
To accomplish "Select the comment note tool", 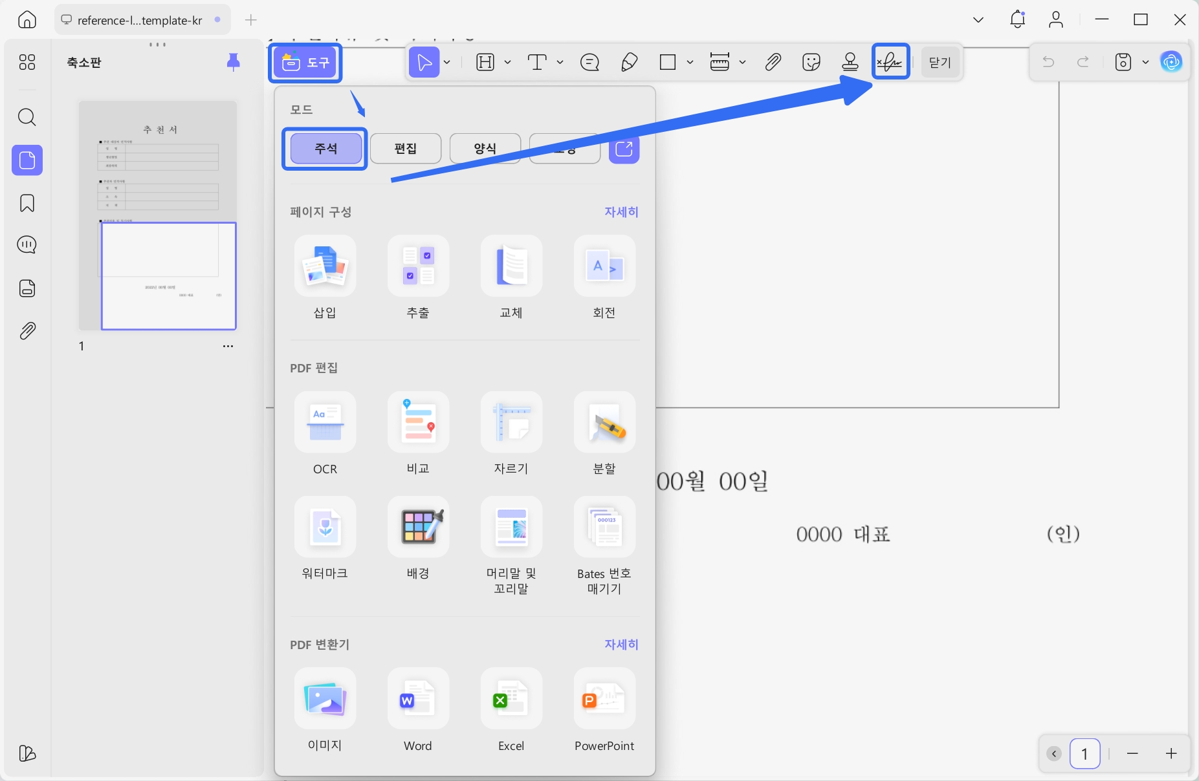I will tap(590, 63).
